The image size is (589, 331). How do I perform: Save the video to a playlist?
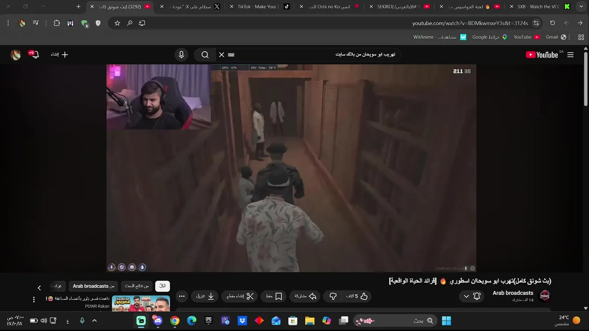[x=274, y=297]
